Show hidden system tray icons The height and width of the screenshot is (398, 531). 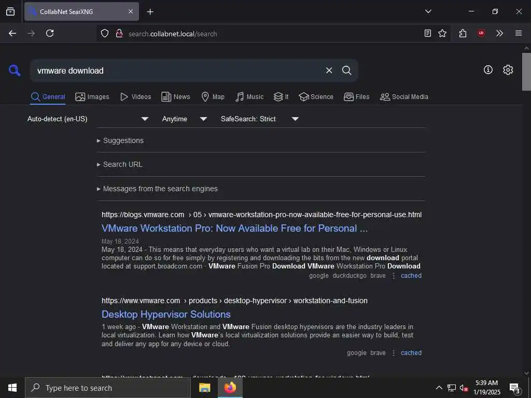[439, 388]
